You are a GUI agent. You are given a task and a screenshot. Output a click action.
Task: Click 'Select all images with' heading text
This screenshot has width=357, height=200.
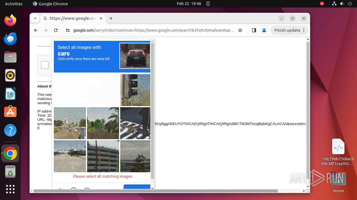79,47
